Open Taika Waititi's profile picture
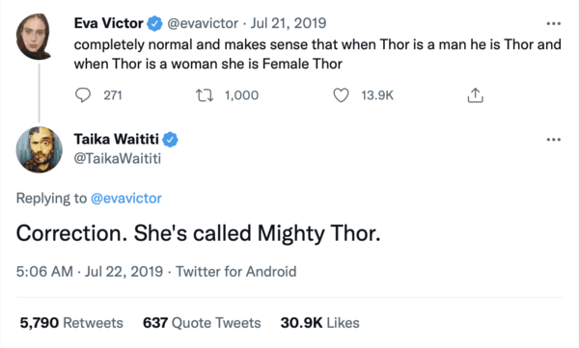This screenshot has height=348, width=579. tap(40, 149)
